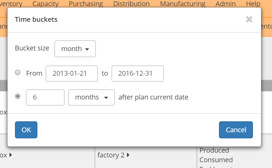Open the months unit dropdown

coord(91,97)
